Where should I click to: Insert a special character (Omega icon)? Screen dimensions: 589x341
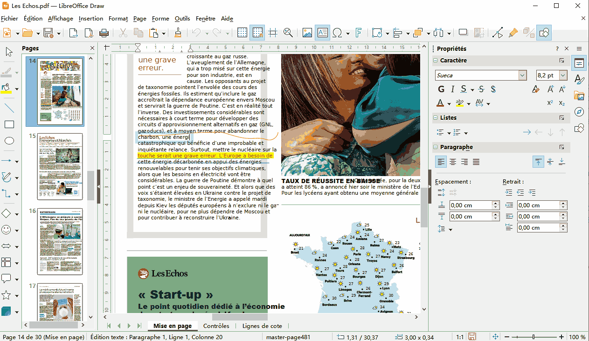pos(337,33)
